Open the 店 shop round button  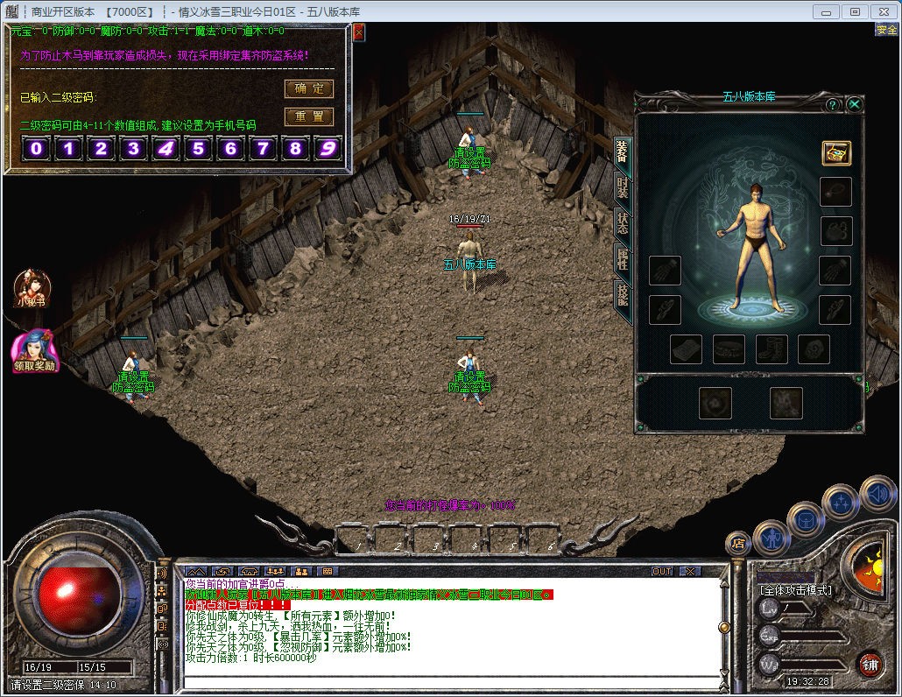[738, 543]
